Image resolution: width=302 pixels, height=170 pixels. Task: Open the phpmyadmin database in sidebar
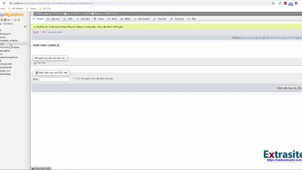coord(5,51)
